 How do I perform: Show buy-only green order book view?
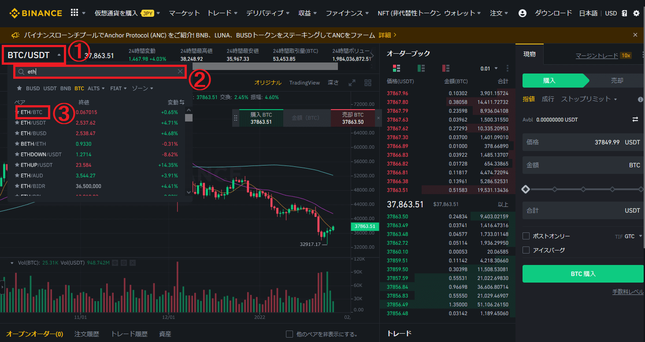(421, 68)
